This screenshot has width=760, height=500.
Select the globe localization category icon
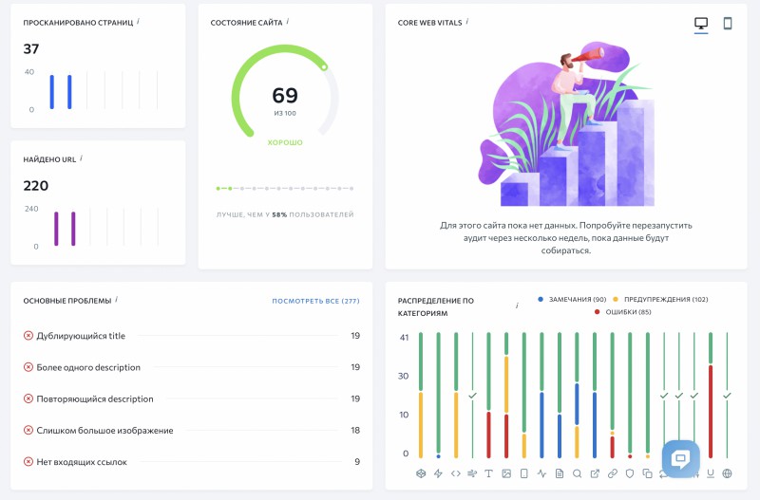coord(727,473)
